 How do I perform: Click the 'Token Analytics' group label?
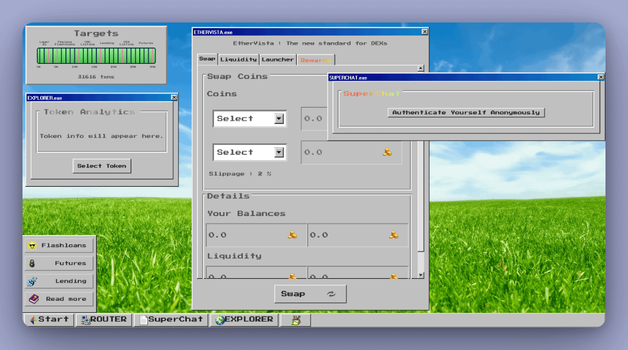pos(89,112)
